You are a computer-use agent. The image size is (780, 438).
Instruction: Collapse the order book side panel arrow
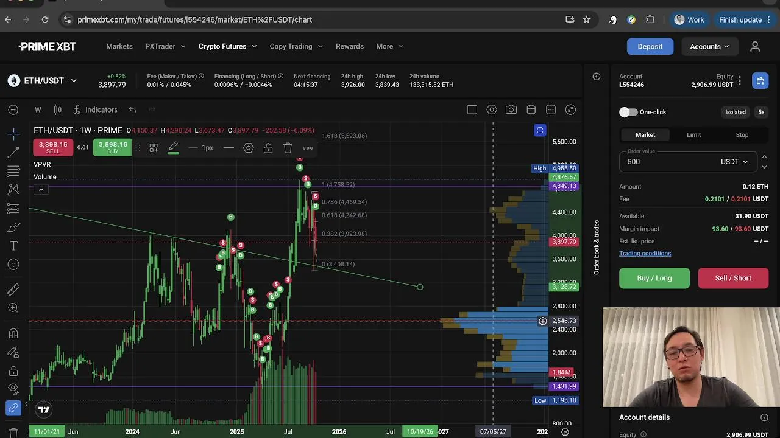tap(597, 77)
